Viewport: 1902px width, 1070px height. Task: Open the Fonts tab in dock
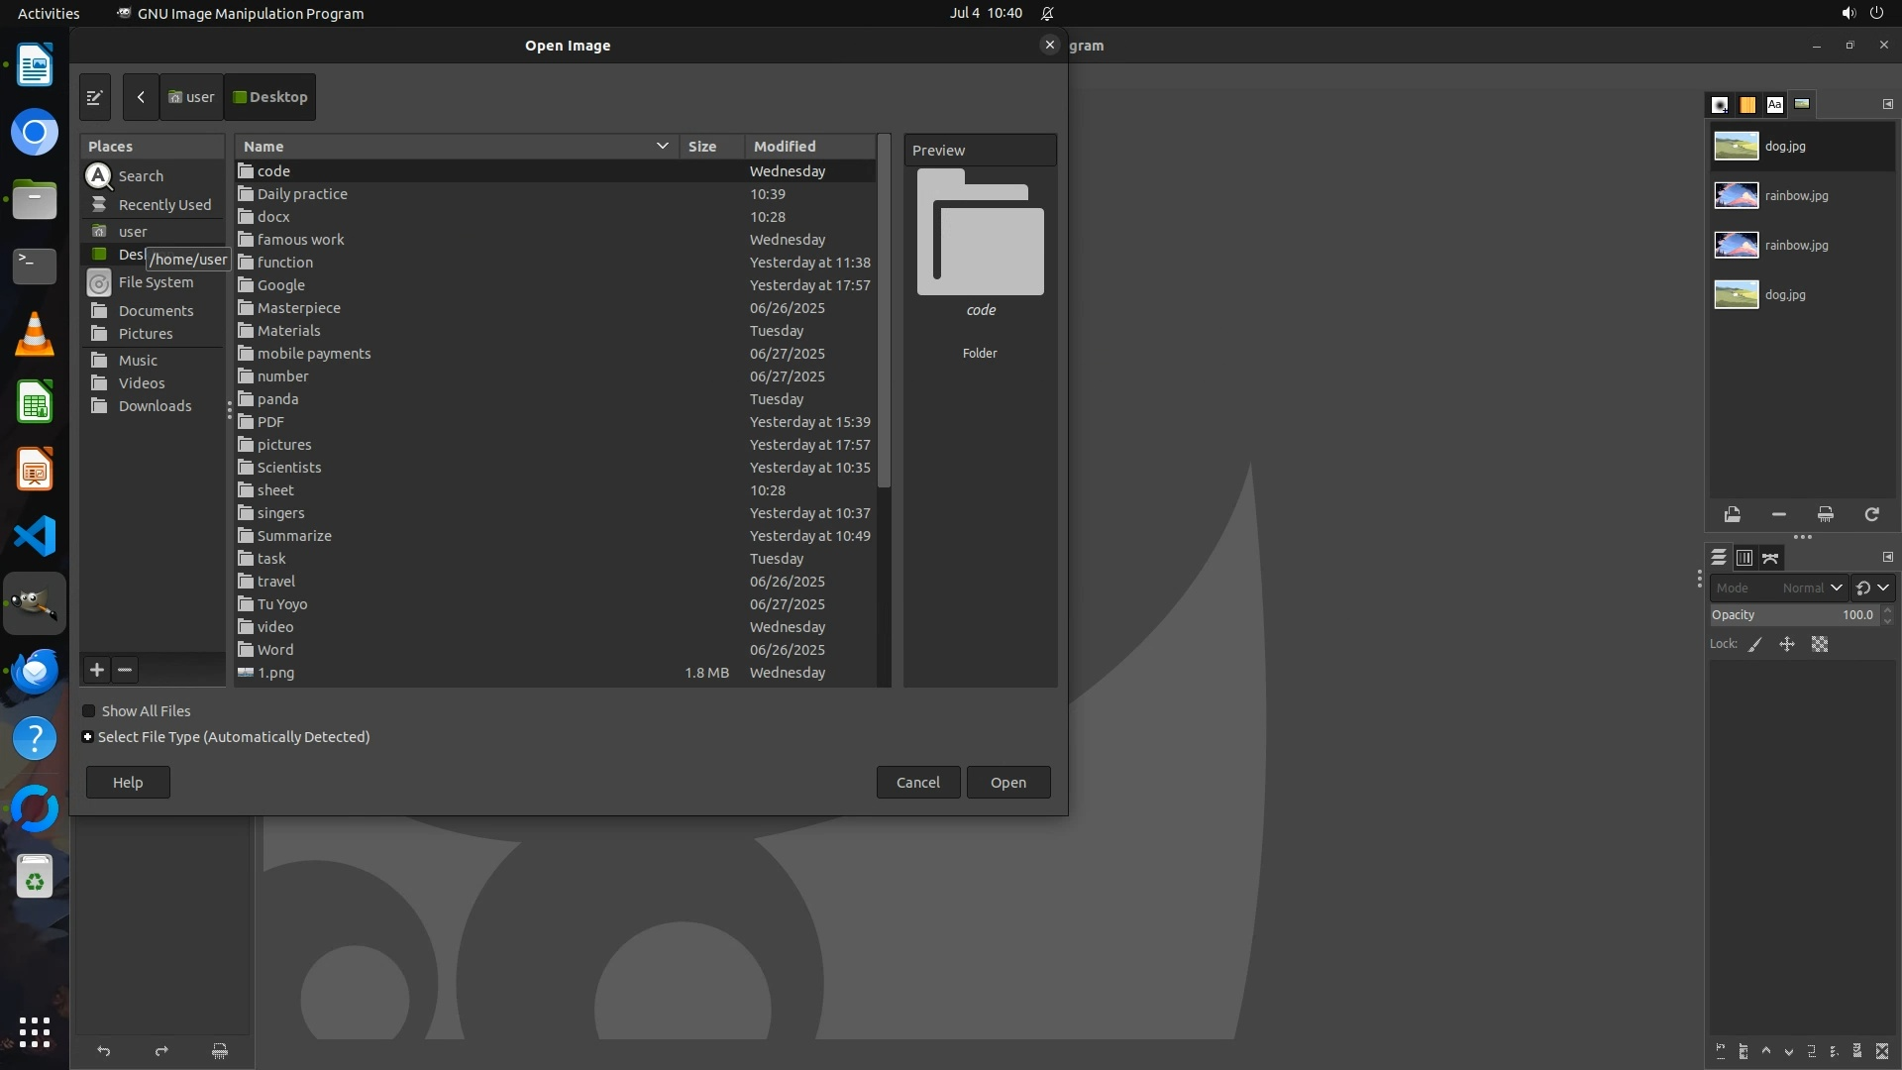(1774, 105)
